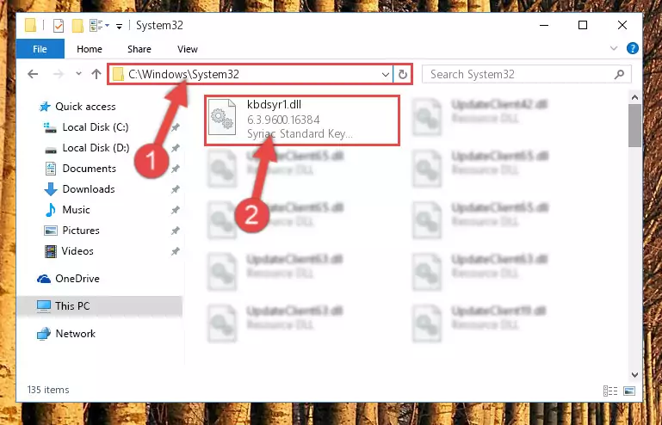Expand the address bar history dropdown
This screenshot has width=662, height=425.
tap(386, 75)
